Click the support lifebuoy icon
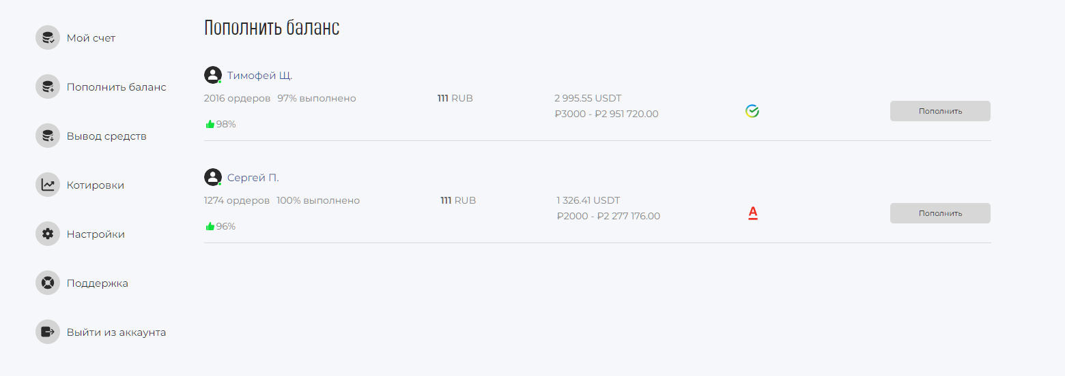The width and height of the screenshot is (1065, 376). [x=48, y=283]
